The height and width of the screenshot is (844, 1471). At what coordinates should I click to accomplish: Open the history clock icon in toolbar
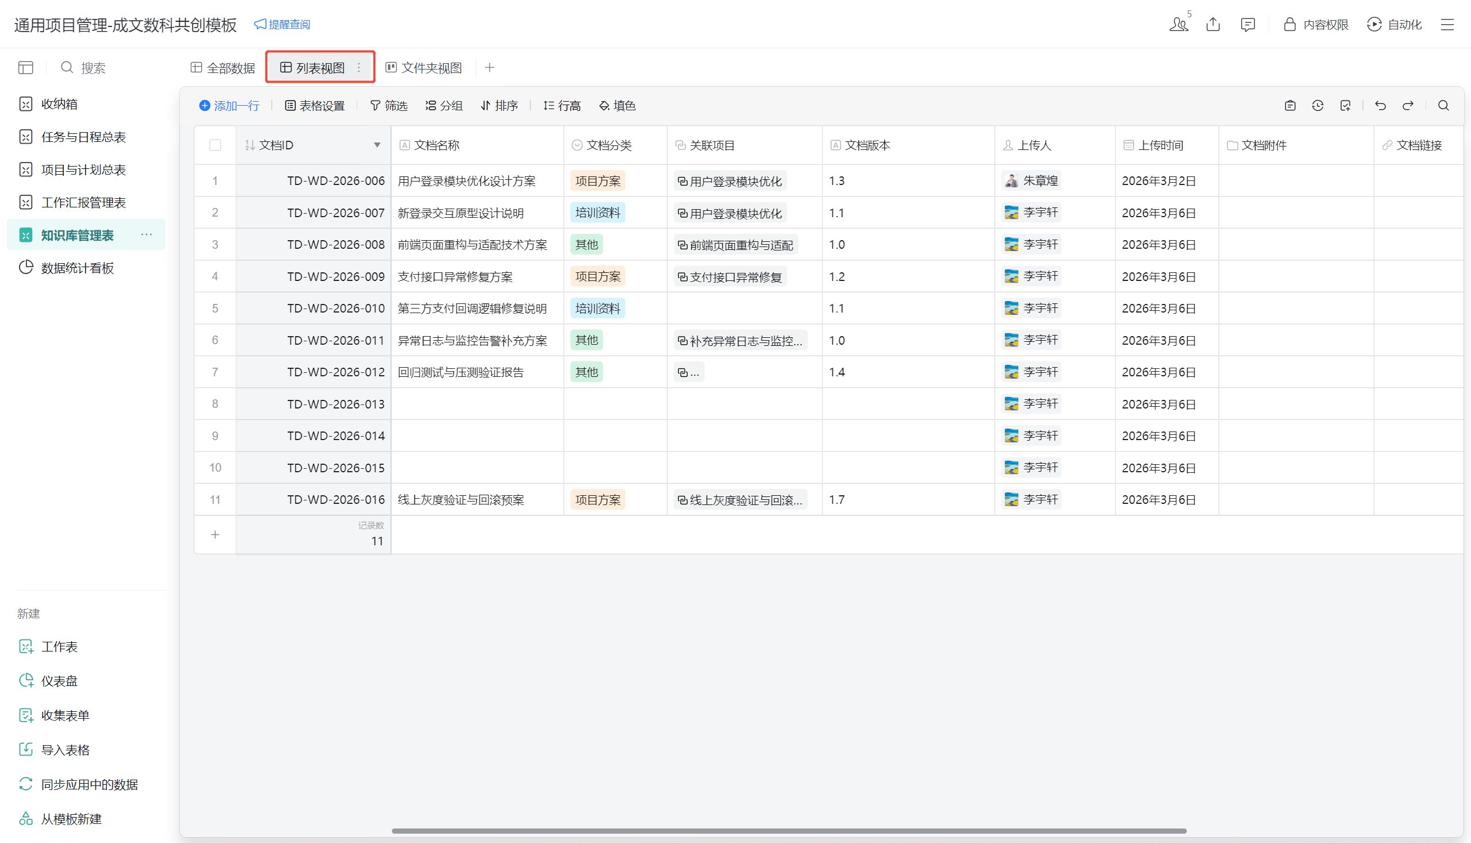[1318, 106]
